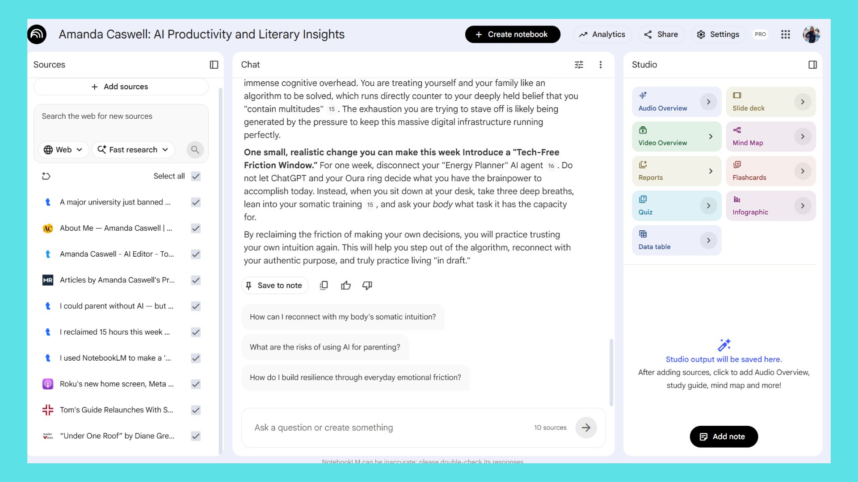This screenshot has height=482, width=858.
Task: Expand Video Overview options chevron
Action: tap(711, 137)
